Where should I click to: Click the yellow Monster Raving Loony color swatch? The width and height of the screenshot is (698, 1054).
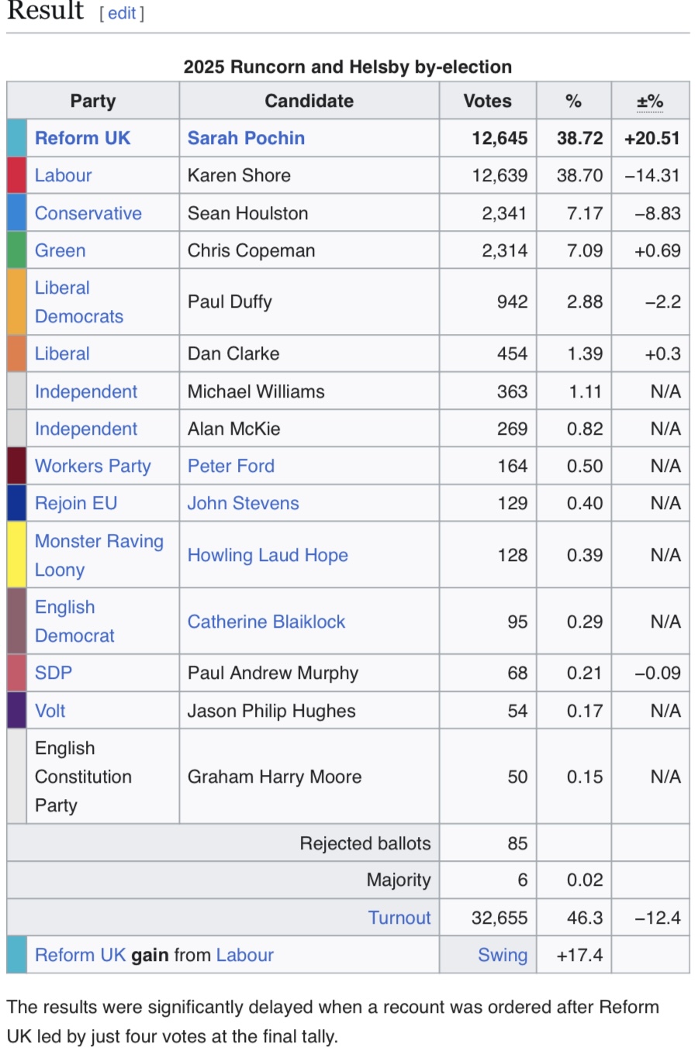(16, 555)
